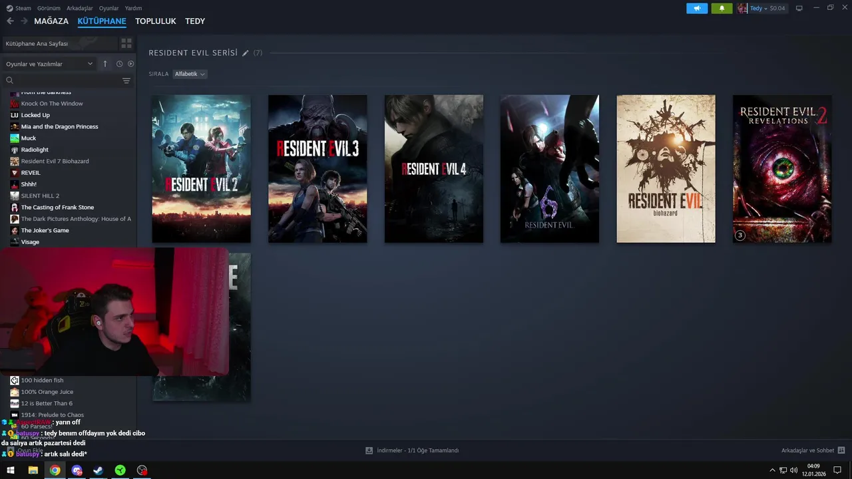This screenshot has height=479, width=852.
Task: Toggle sort direction arrow in sidebar
Action: click(105, 64)
